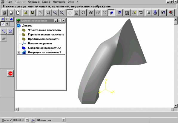Click the horizontal scrollbar left arrow

17,109
